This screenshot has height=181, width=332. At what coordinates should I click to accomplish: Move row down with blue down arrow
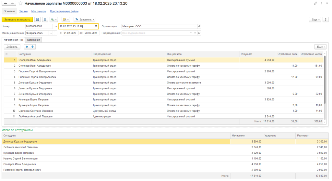click(33, 47)
